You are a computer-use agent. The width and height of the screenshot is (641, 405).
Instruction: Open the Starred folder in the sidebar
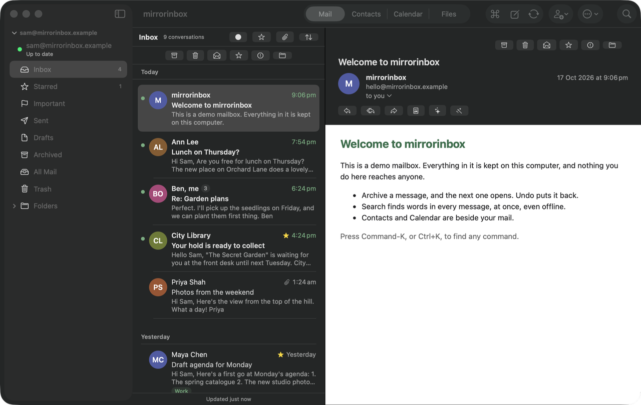(x=68, y=86)
